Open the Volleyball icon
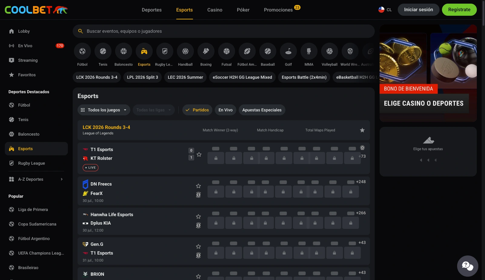485x280 pixels. (x=330, y=51)
